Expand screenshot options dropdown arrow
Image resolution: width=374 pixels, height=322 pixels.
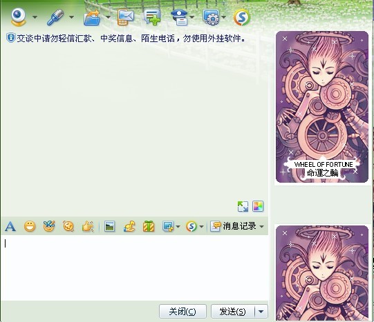(178, 226)
